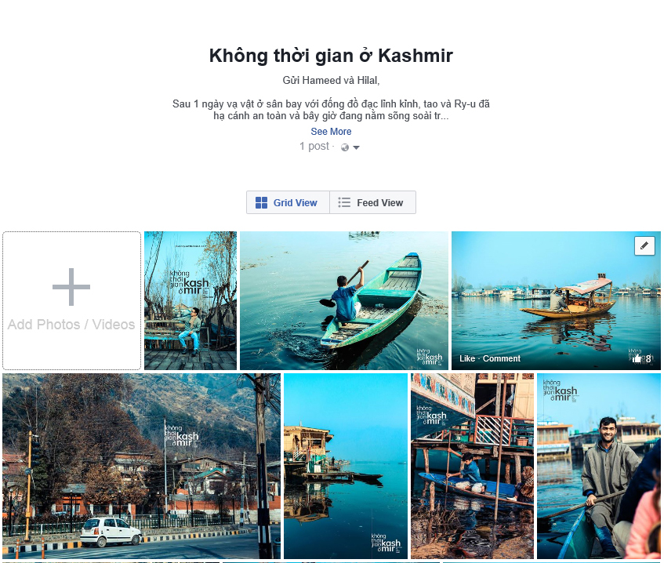
Task: Comment on the shikara boat photo
Action: [x=502, y=358]
